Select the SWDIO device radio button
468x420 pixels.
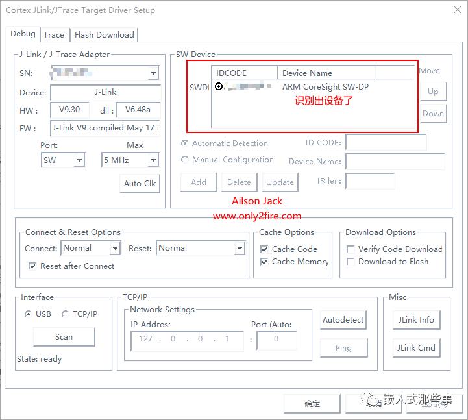(219, 86)
